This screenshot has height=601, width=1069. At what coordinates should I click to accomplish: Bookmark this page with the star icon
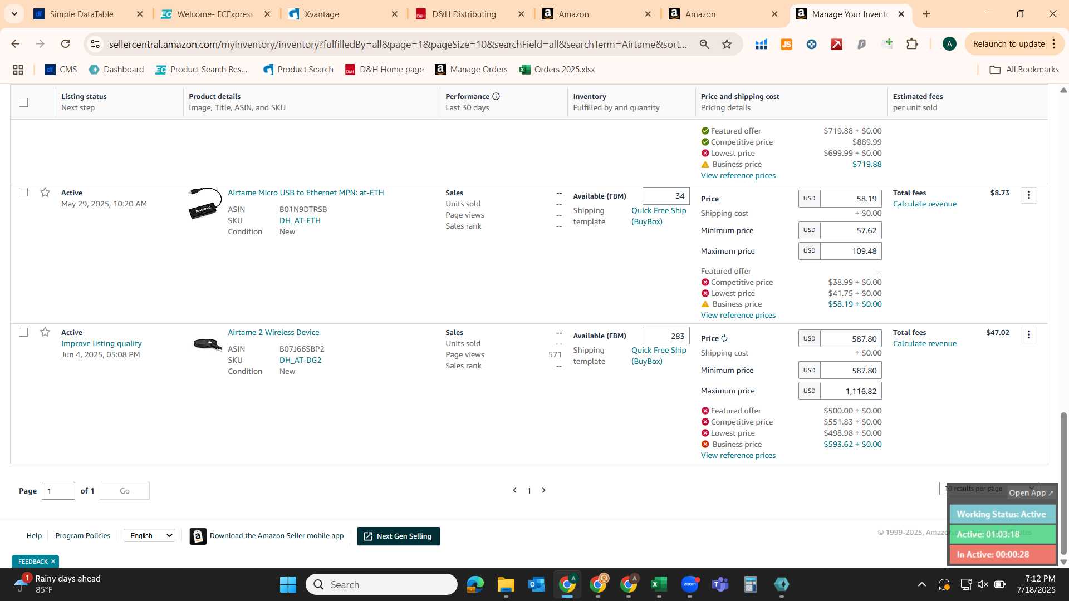pyautogui.click(x=727, y=44)
